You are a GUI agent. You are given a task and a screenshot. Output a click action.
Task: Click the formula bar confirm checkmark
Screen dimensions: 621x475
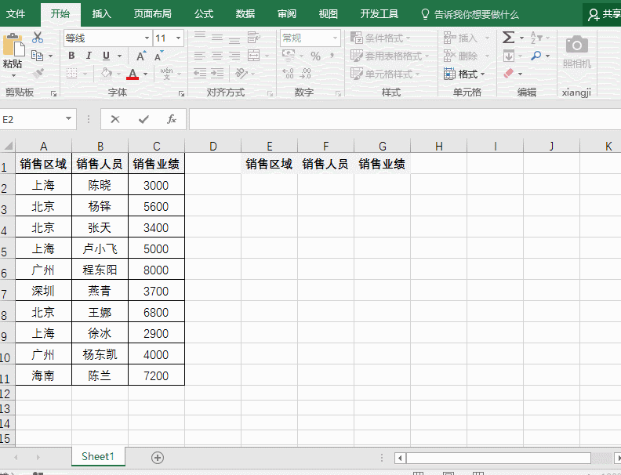(143, 119)
